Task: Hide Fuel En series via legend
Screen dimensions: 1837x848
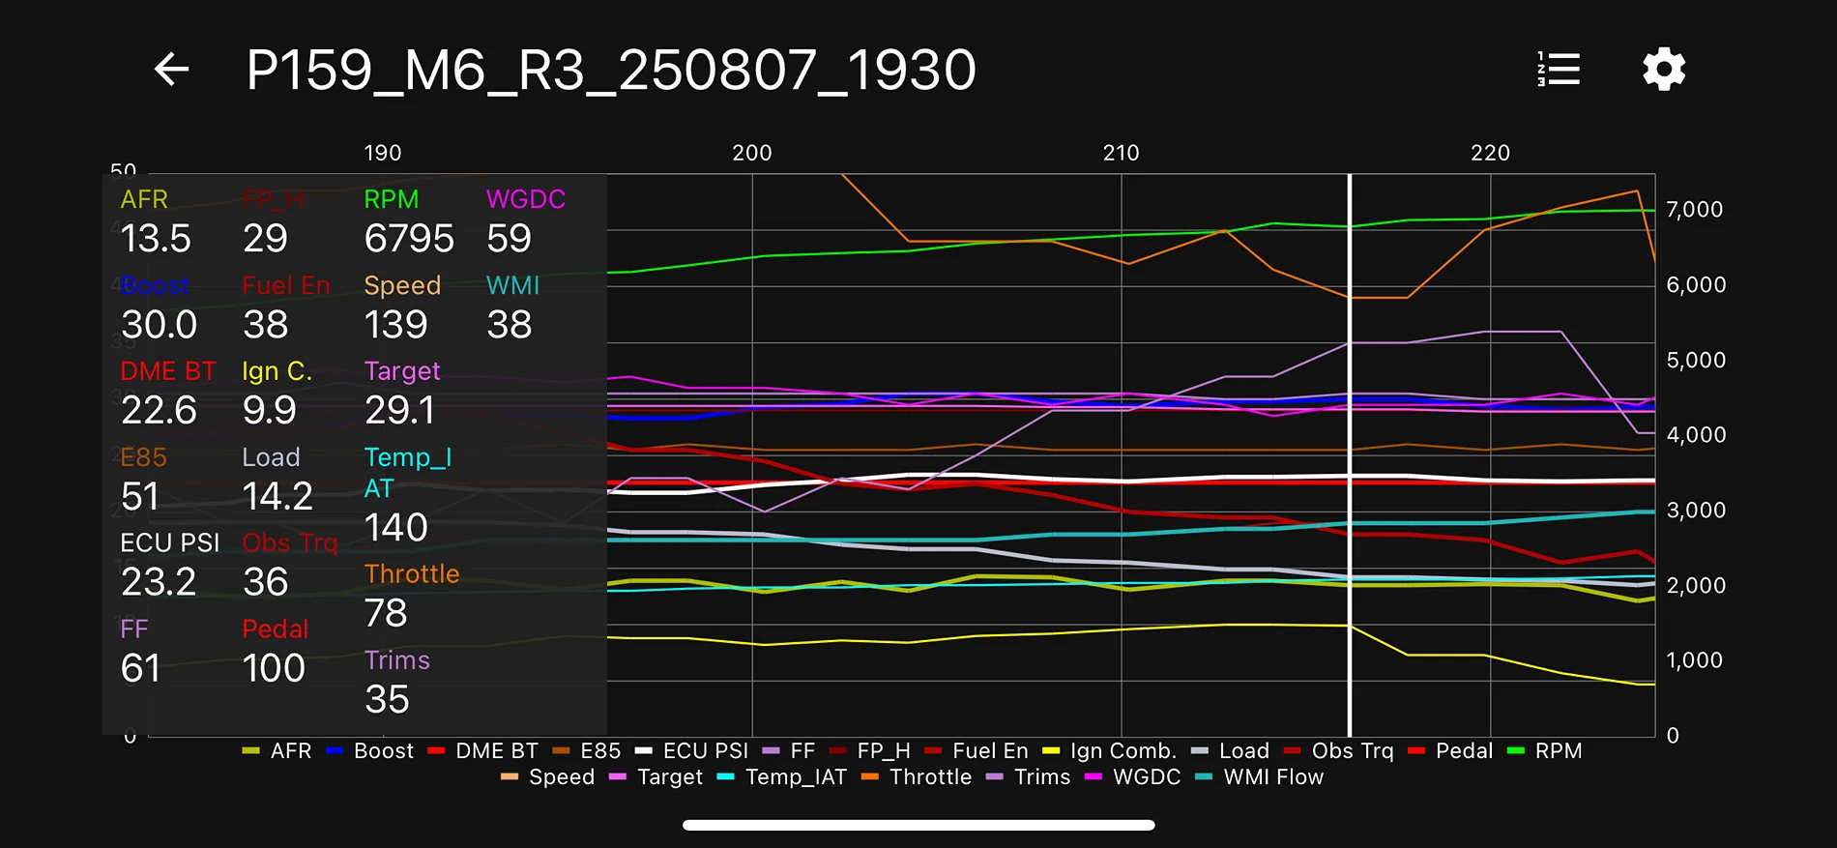Action: click(977, 751)
